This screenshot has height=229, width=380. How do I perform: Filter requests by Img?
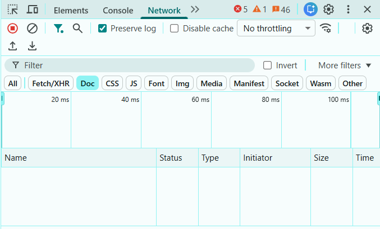click(182, 83)
